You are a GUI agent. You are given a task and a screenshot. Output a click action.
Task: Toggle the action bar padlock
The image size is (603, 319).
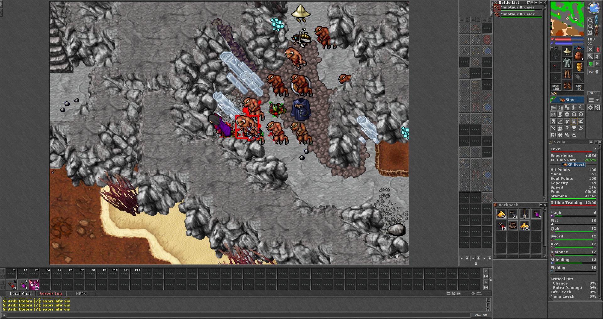click(x=491, y=279)
